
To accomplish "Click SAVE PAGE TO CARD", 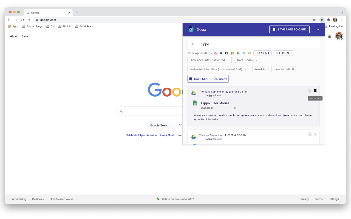I will 289,29.
